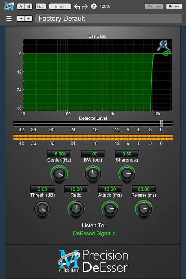Click the green ess band node on graph
186x279 pixels.
tap(166, 53)
